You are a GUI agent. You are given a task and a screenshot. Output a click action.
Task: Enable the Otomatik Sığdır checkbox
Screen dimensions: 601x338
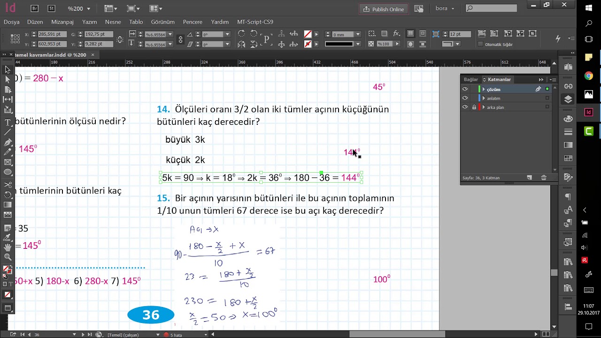pos(480,44)
